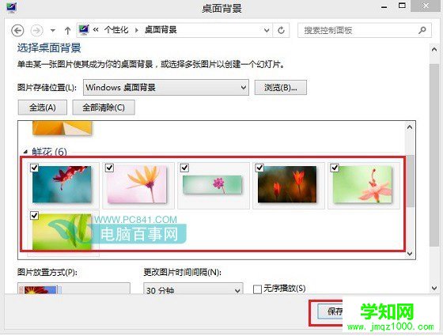
Task: Open the recent locations dropdown arrow
Action: click(53, 31)
